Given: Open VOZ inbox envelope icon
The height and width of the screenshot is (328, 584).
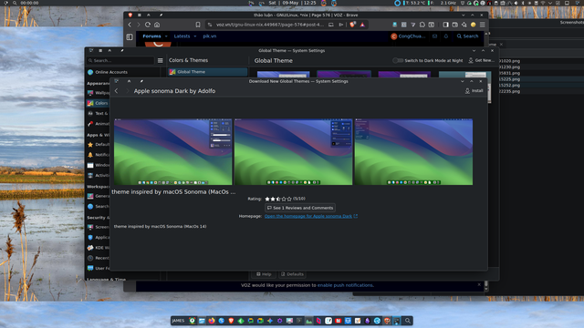Looking at the screenshot, I should pos(434,36).
